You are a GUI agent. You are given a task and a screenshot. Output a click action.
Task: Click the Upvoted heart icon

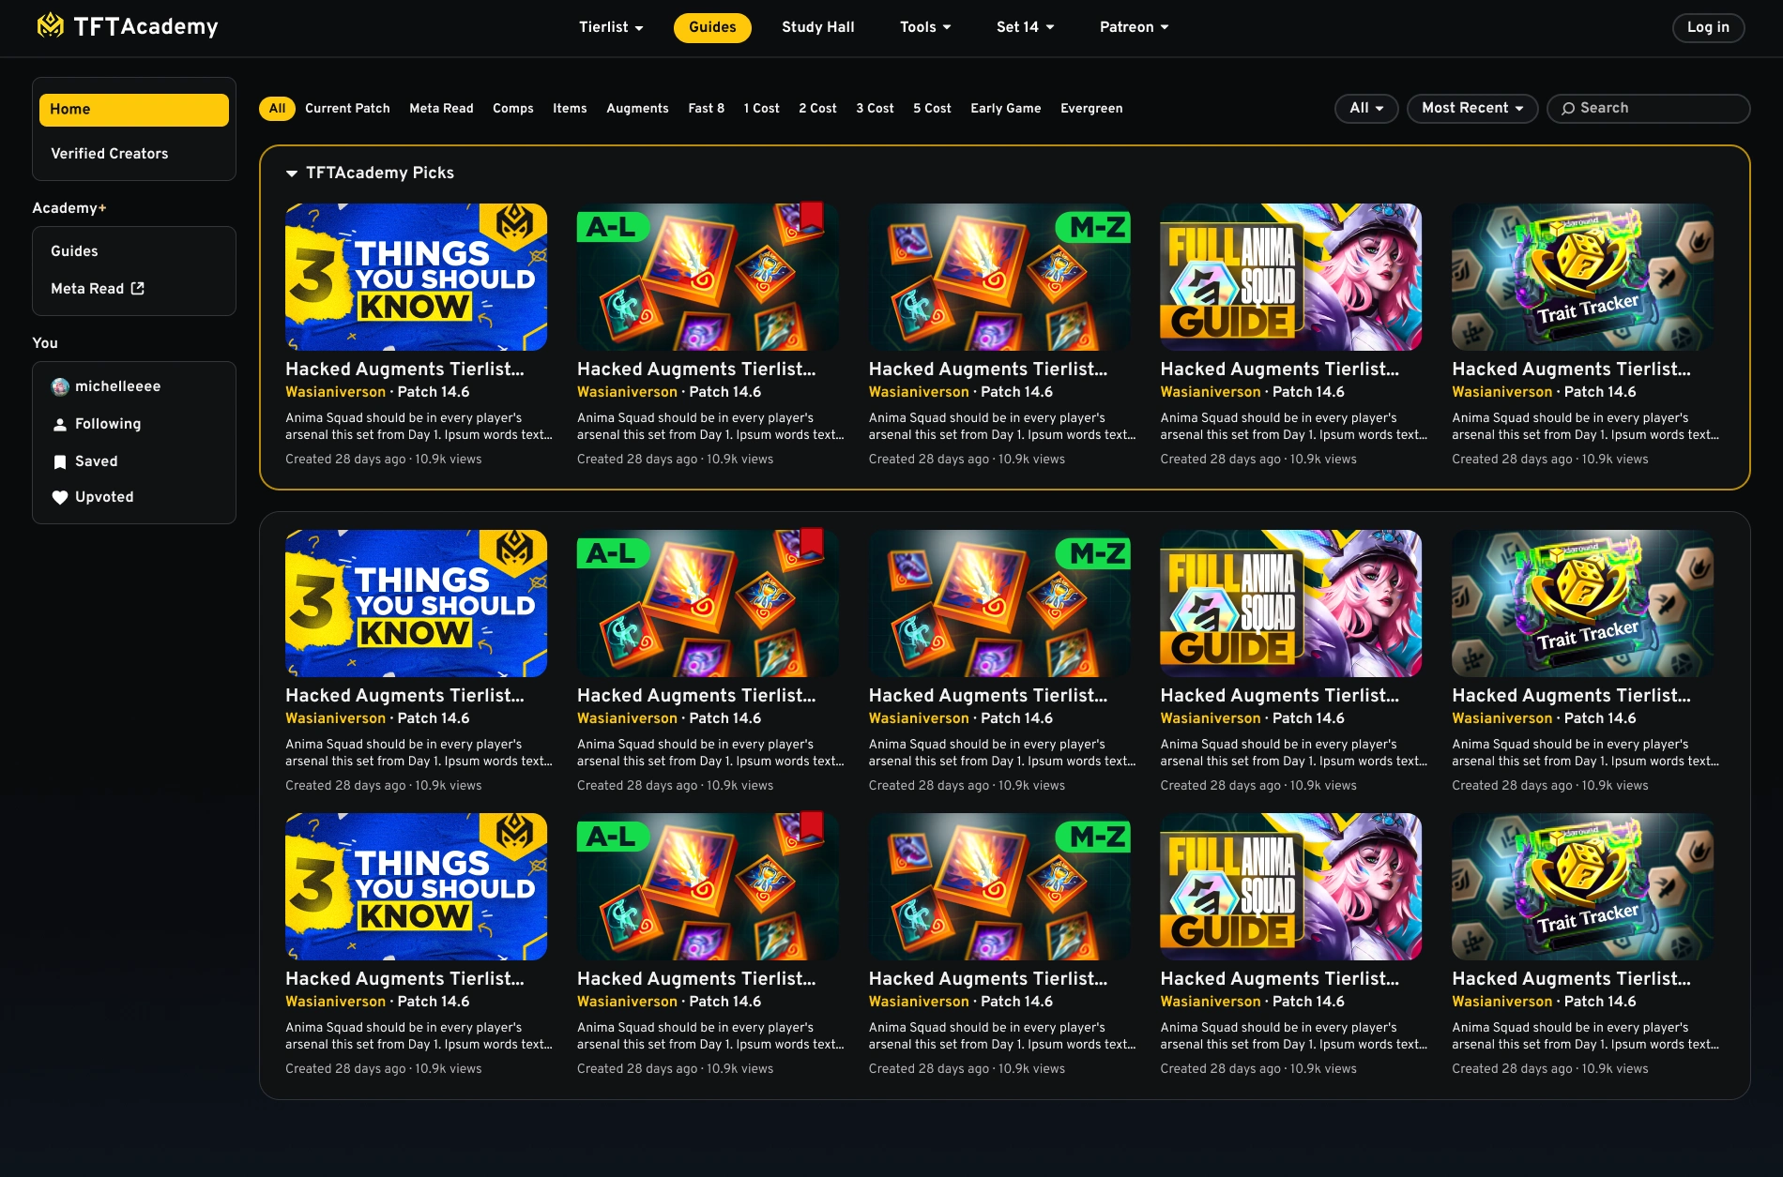[60, 497]
